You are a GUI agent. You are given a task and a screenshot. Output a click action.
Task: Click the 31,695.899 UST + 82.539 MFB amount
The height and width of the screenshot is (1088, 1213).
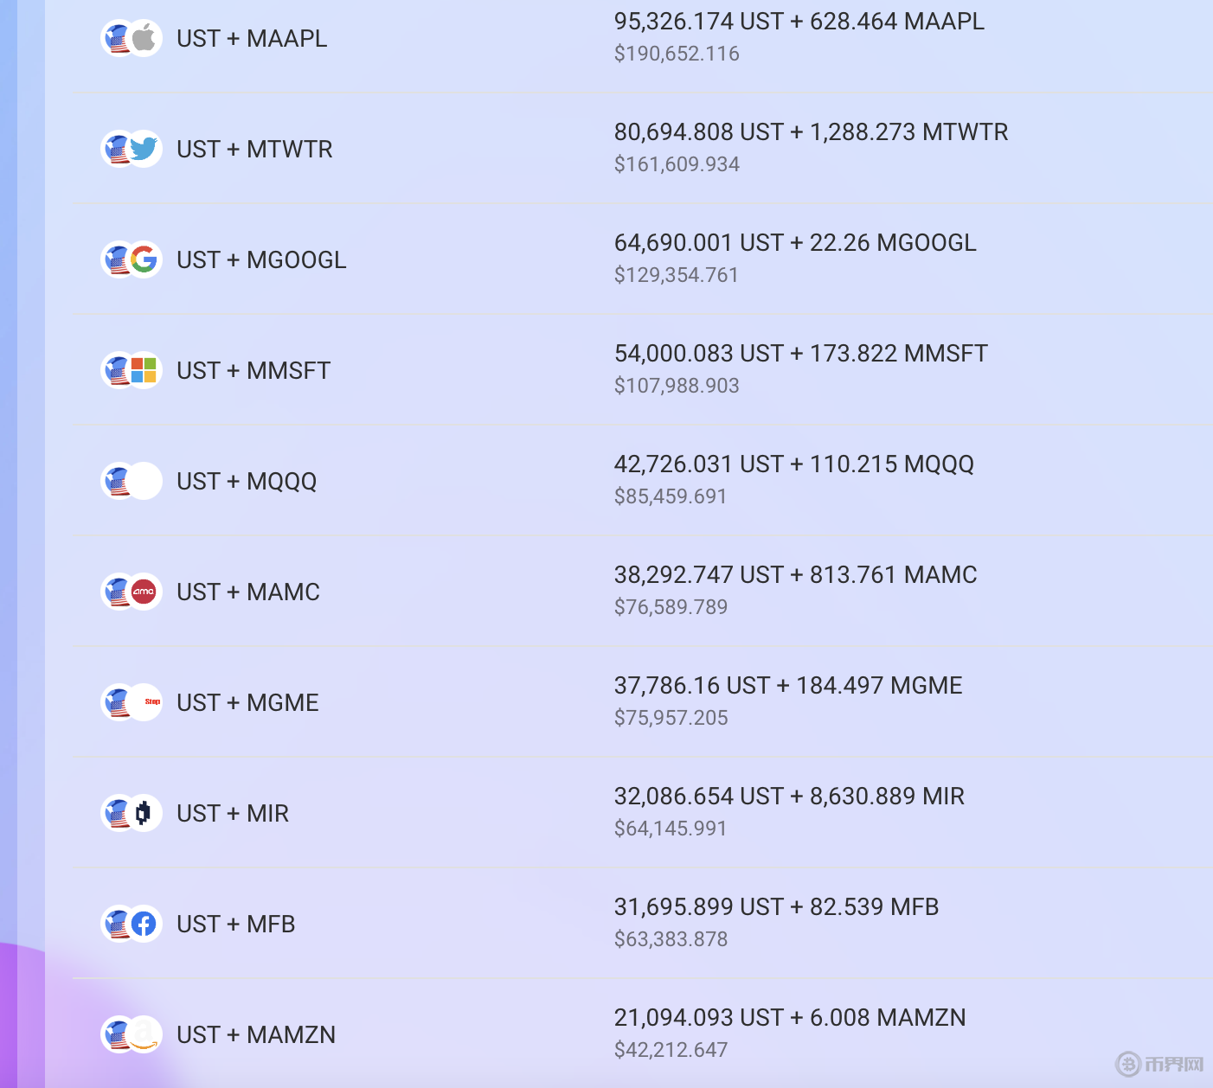click(x=776, y=907)
